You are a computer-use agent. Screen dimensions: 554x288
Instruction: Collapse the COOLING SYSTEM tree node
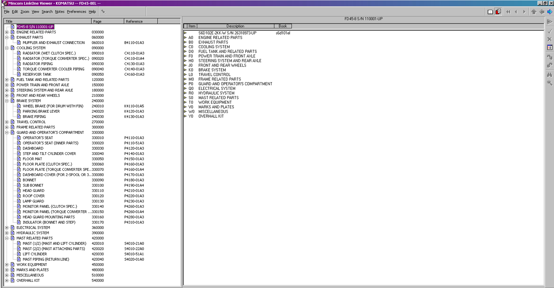[7, 48]
